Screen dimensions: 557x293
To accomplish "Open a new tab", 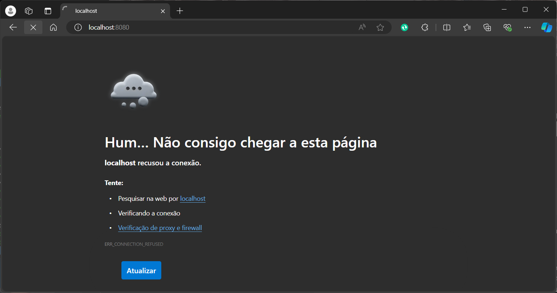I will [180, 11].
